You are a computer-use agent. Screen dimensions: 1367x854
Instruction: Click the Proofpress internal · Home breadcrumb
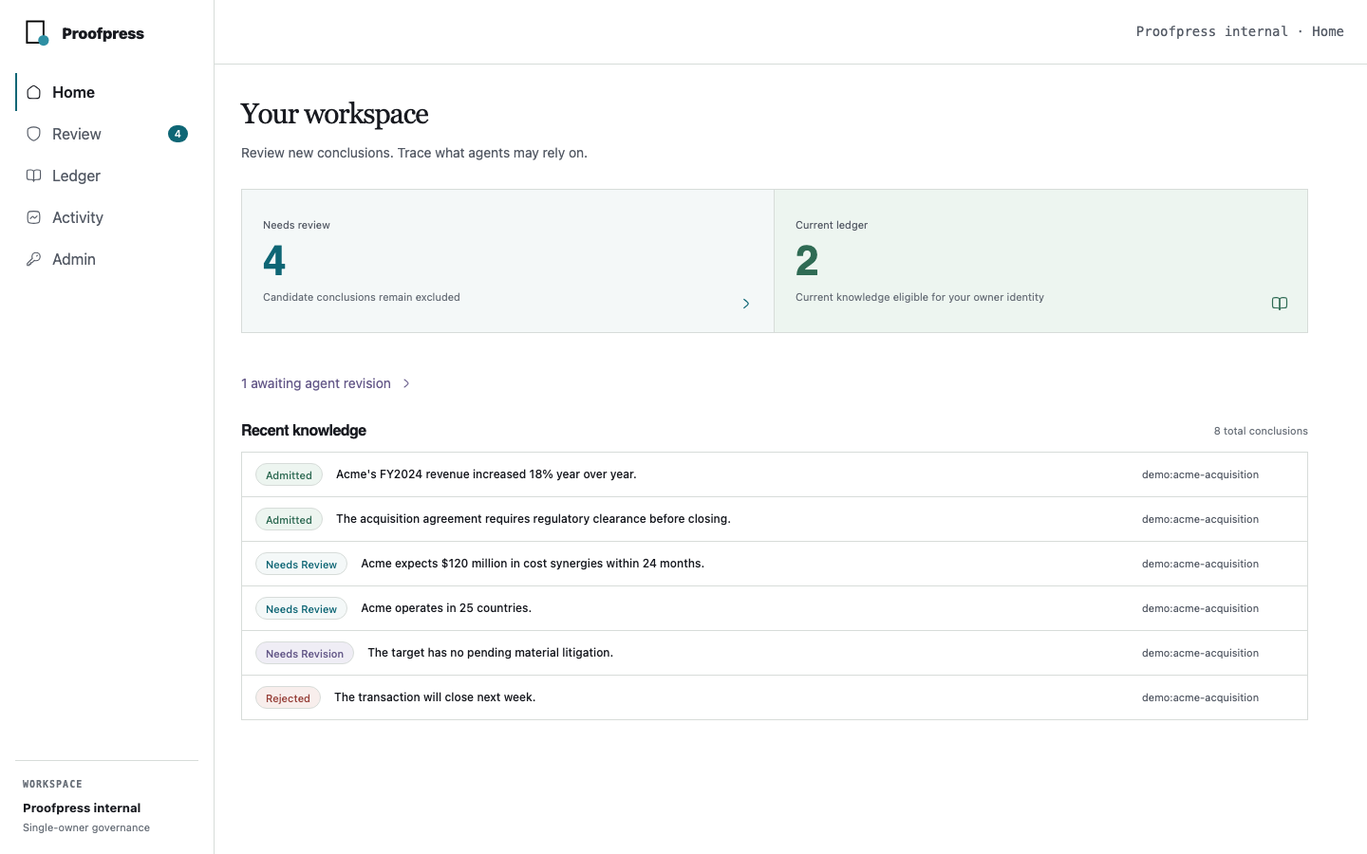pyautogui.click(x=1240, y=31)
